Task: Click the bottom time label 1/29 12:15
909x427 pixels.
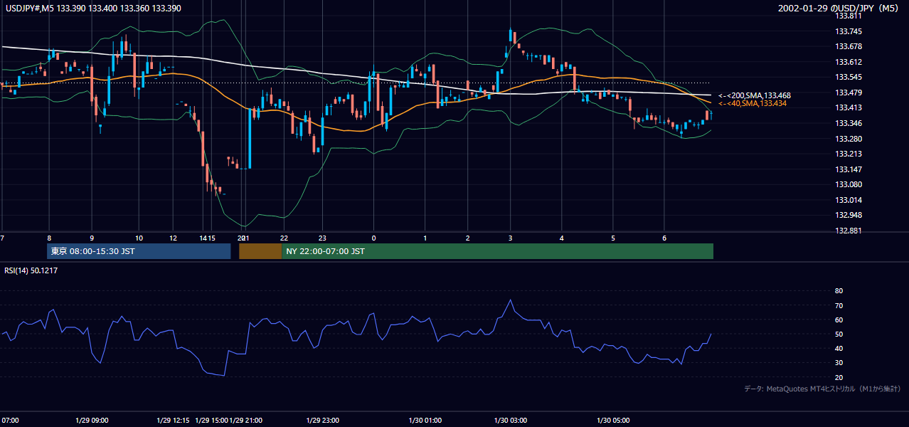Action: pyautogui.click(x=174, y=420)
